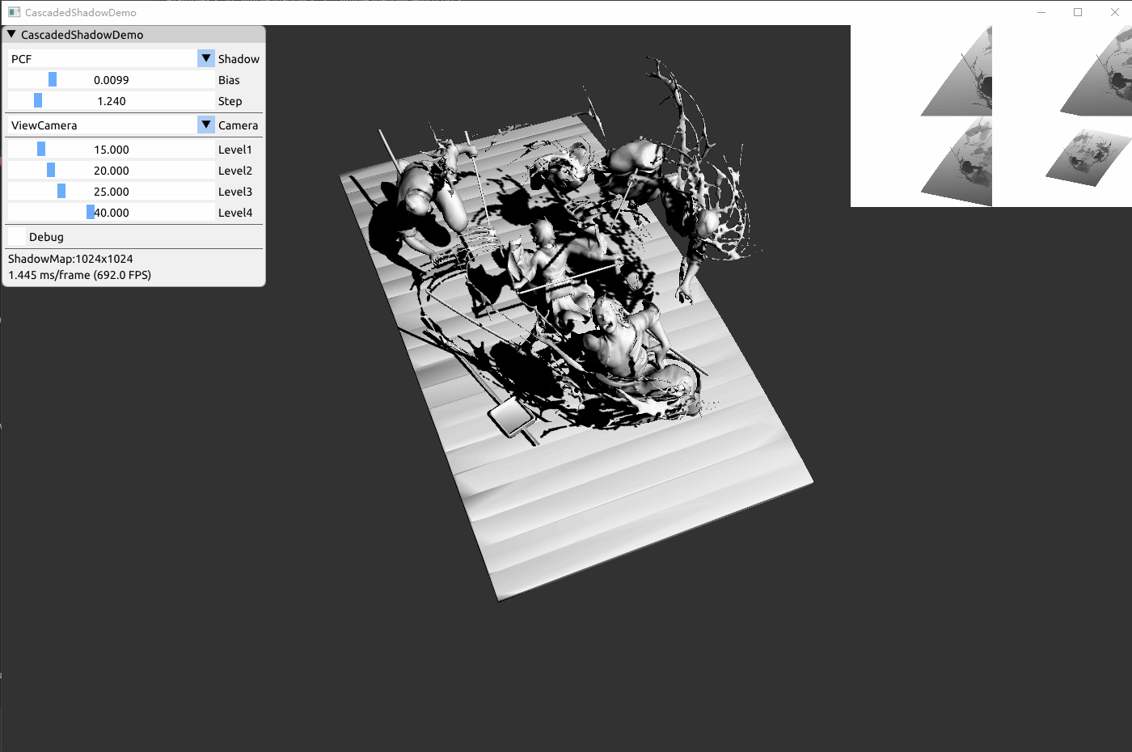The width and height of the screenshot is (1132, 752).
Task: Click the Bias slider showing 0.0099
Action: click(x=111, y=79)
